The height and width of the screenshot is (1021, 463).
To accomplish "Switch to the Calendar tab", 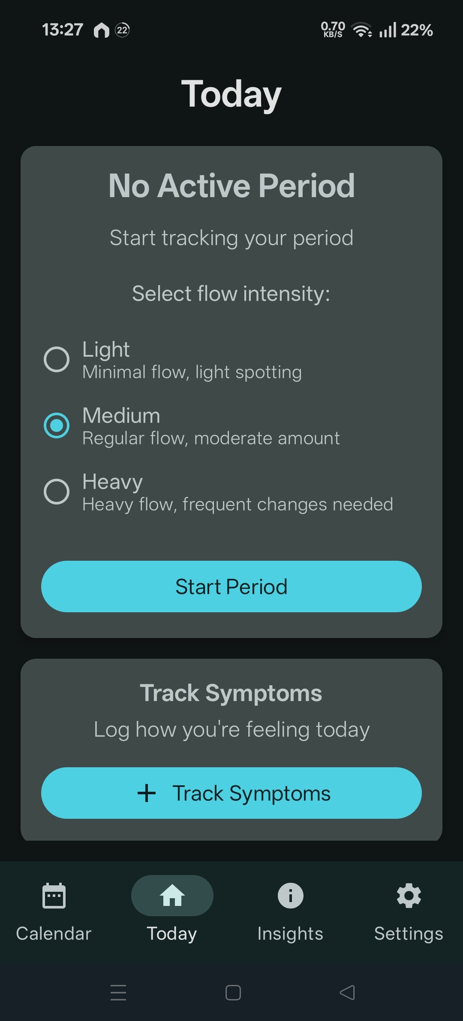I will 54,933.
